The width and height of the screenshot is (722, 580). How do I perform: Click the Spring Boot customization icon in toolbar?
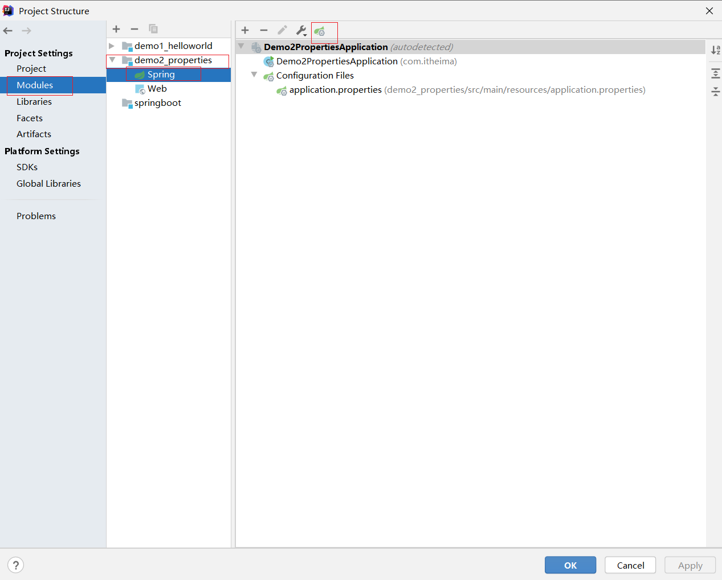[x=320, y=31]
